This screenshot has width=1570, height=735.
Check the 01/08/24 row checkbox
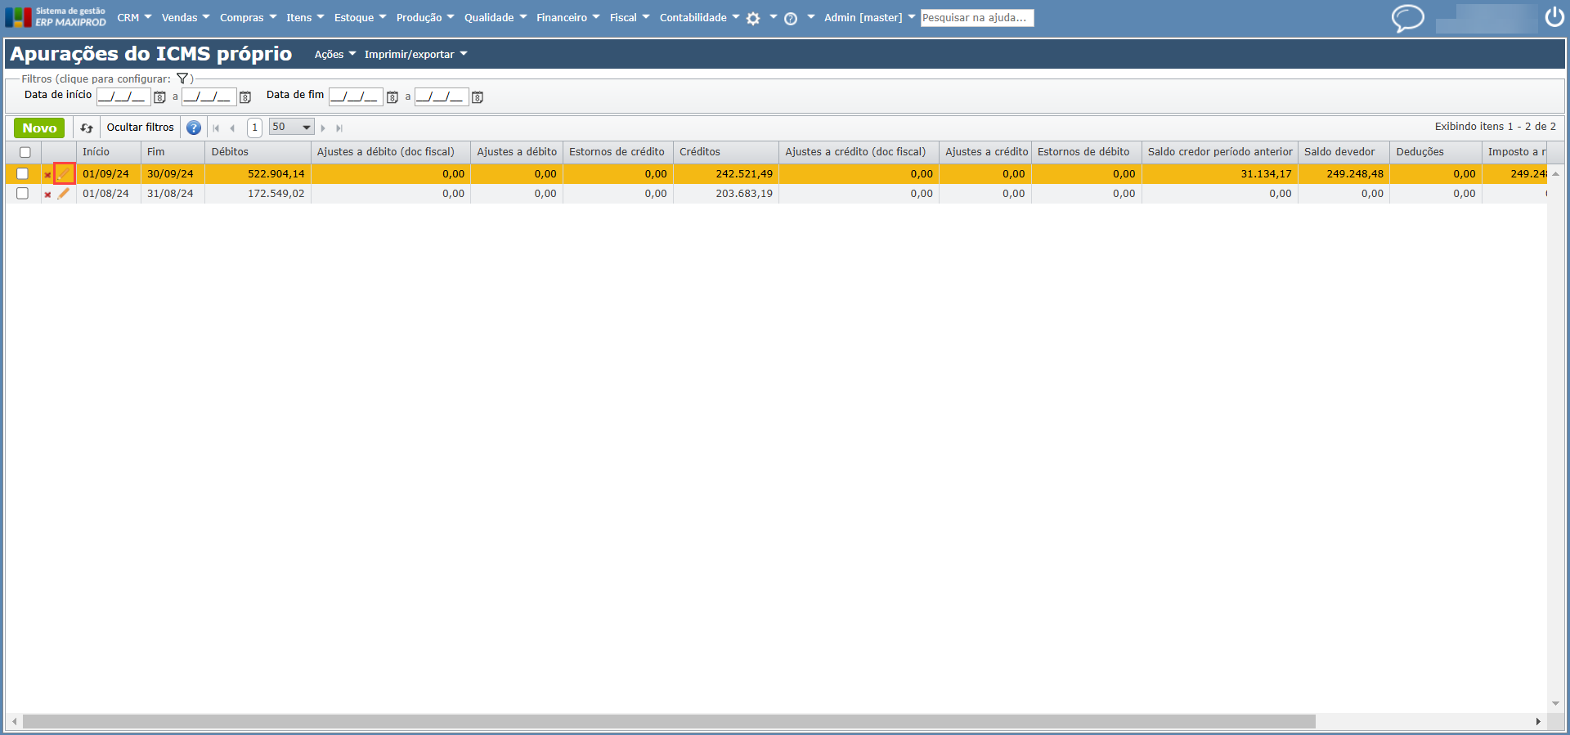[x=22, y=194]
